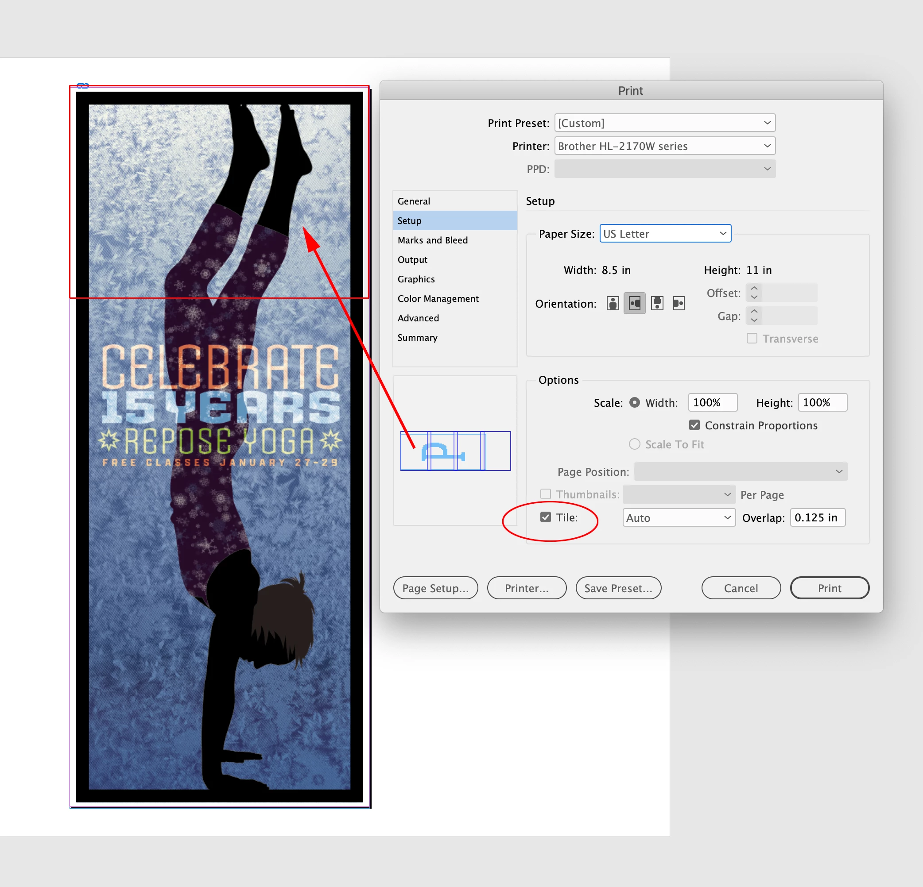Click the page preview thumbnail in the dialog
Viewport: 923px width, 887px height.
(455, 451)
